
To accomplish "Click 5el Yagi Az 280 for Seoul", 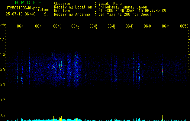I will pyautogui.click(x=125, y=15).
